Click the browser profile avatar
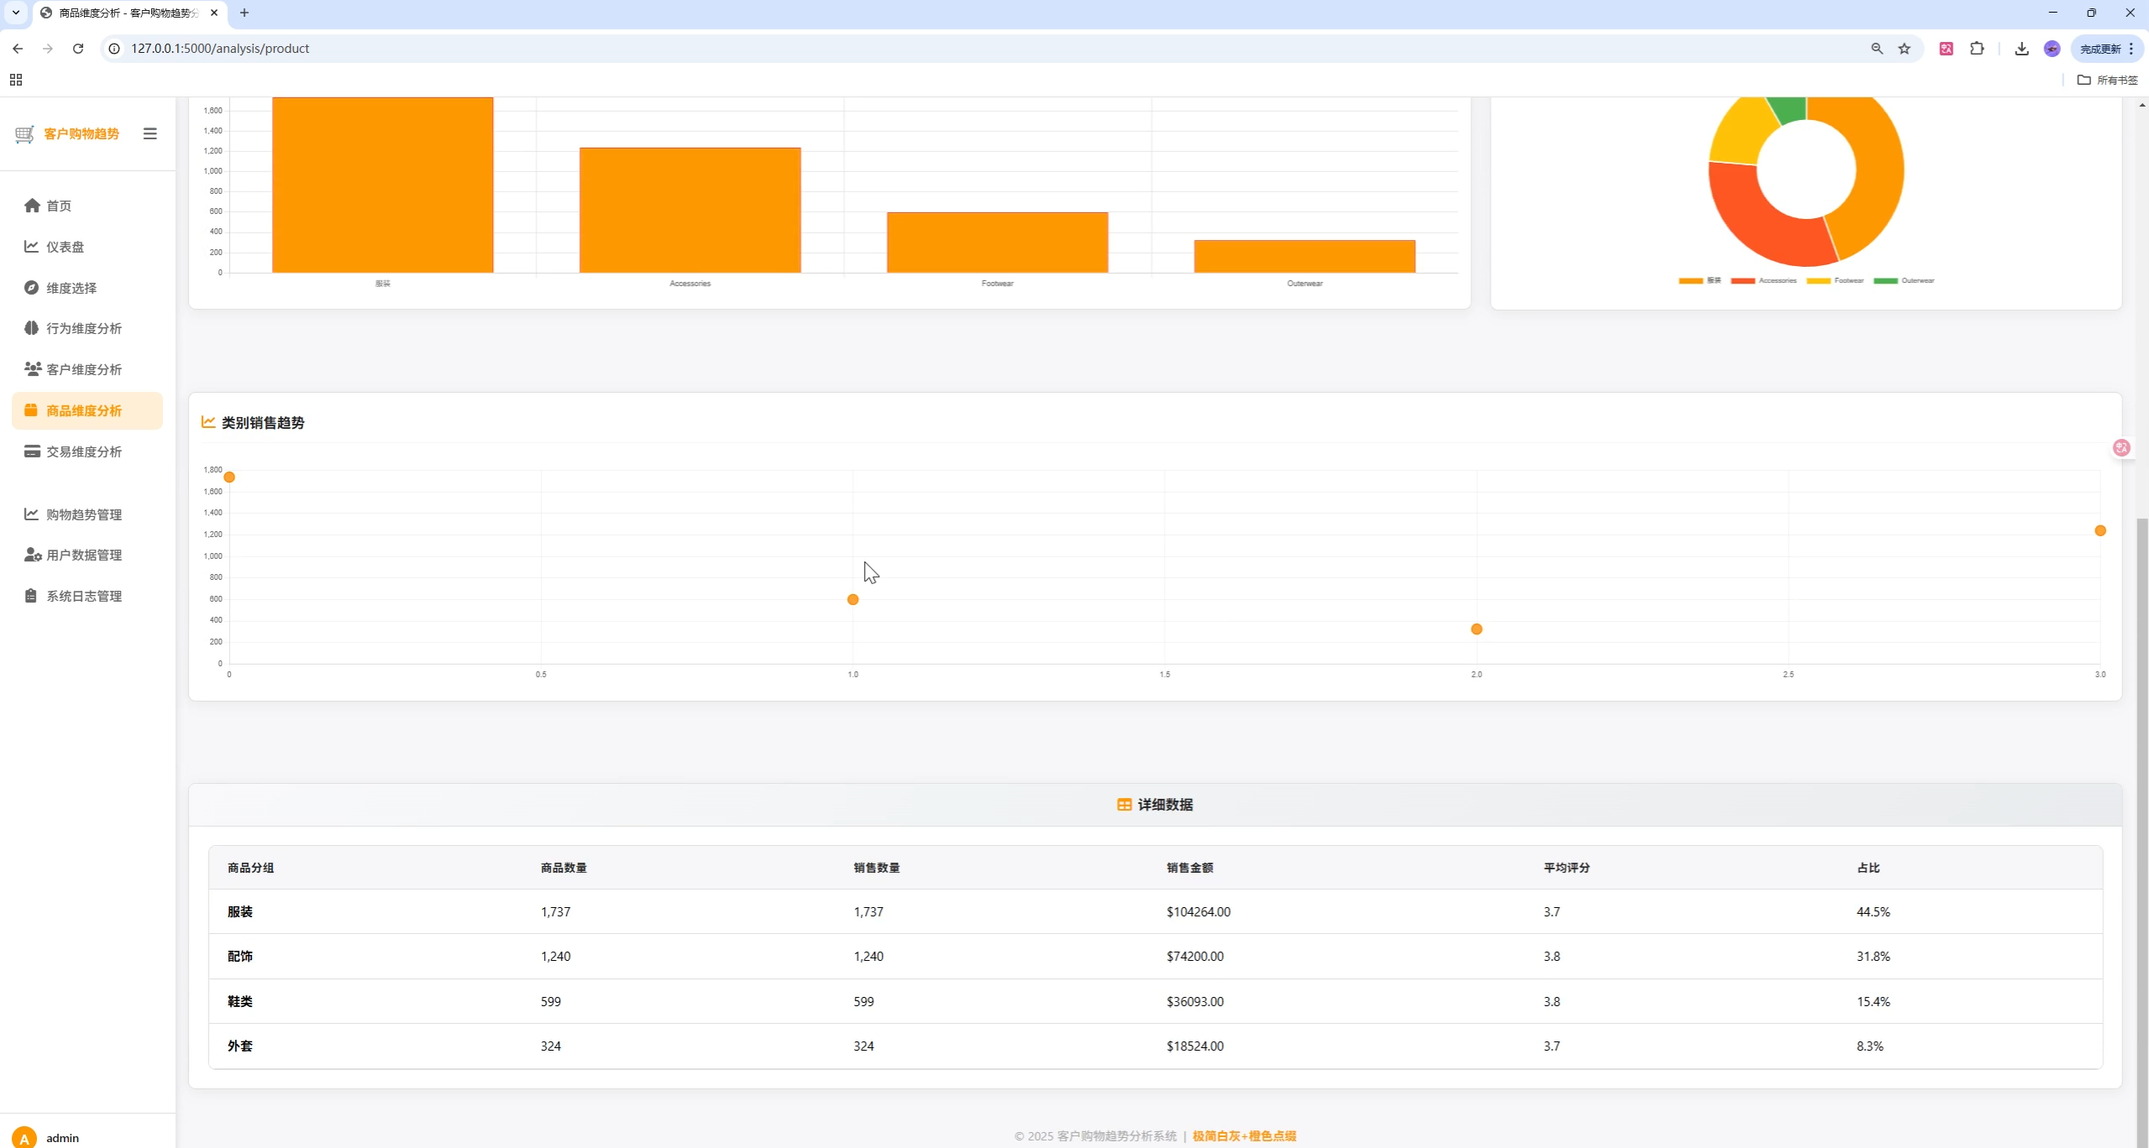Screen dimensions: 2149x1148 point(2052,49)
